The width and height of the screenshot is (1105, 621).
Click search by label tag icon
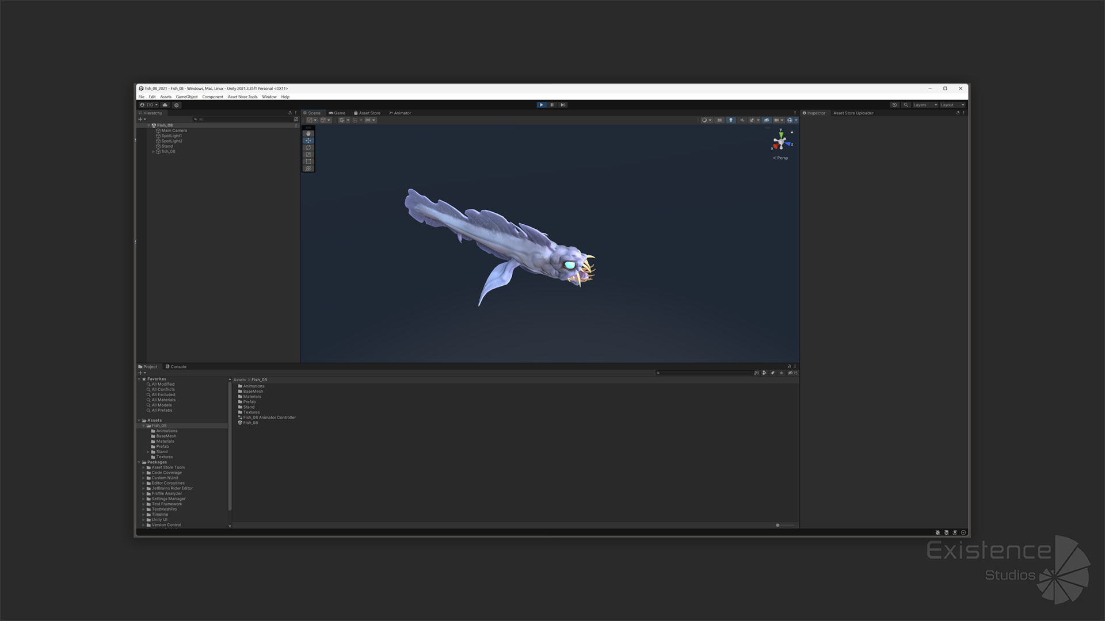coord(773,373)
